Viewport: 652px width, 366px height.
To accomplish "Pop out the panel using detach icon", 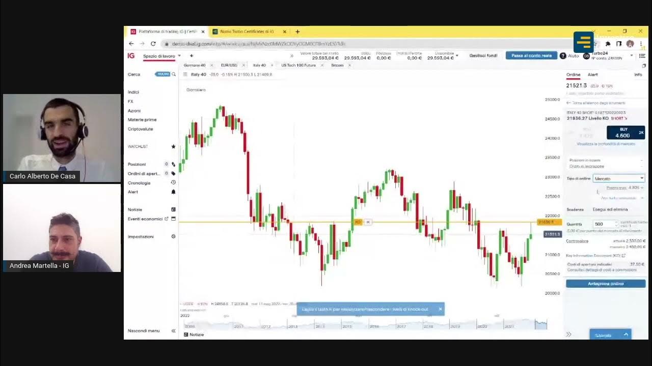I will coord(643,66).
